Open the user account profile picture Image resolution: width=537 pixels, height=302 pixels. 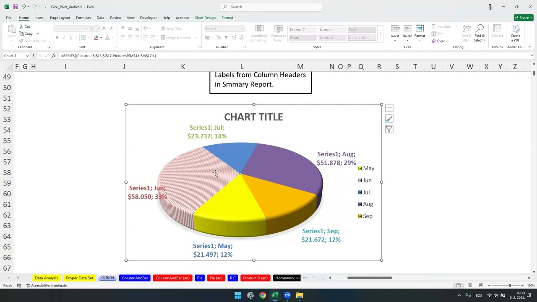pos(490,7)
